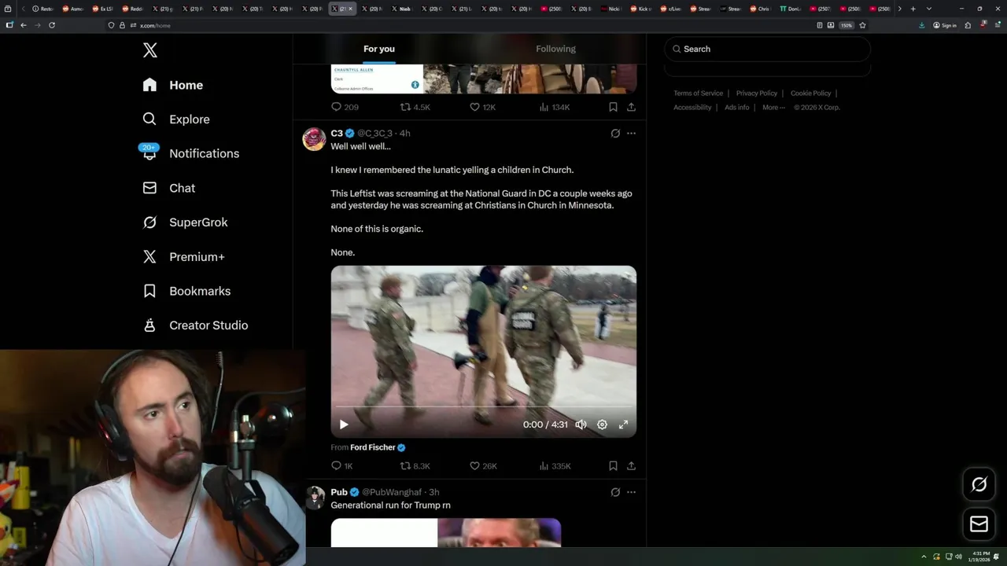Reload the browser page
The width and height of the screenshot is (1007, 566).
52,25
